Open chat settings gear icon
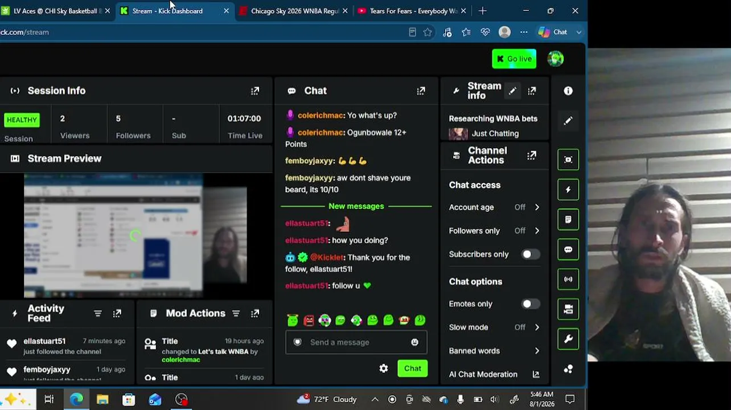 pos(384,368)
